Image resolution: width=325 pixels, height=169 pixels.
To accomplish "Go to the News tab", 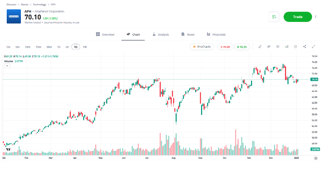I will click(x=188, y=34).
